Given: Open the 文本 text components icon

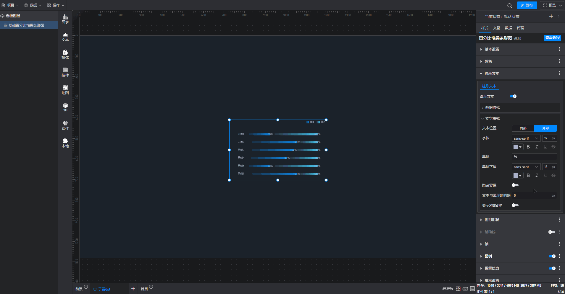Looking at the screenshot, I should (x=65, y=37).
